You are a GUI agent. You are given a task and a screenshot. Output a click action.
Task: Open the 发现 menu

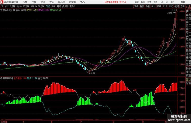(52, 2)
